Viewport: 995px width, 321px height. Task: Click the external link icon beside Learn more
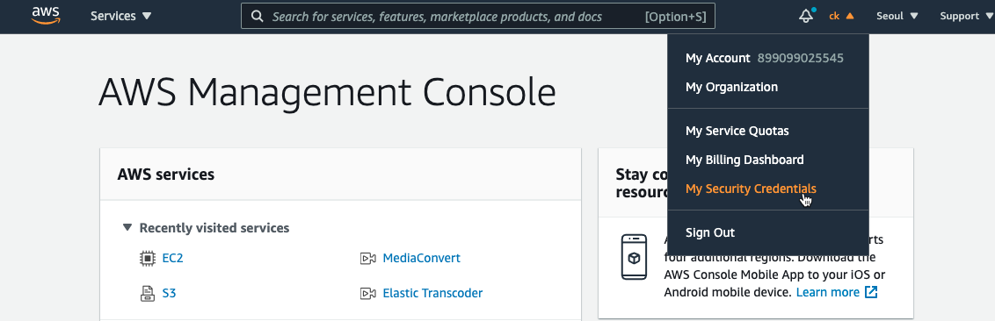(871, 292)
